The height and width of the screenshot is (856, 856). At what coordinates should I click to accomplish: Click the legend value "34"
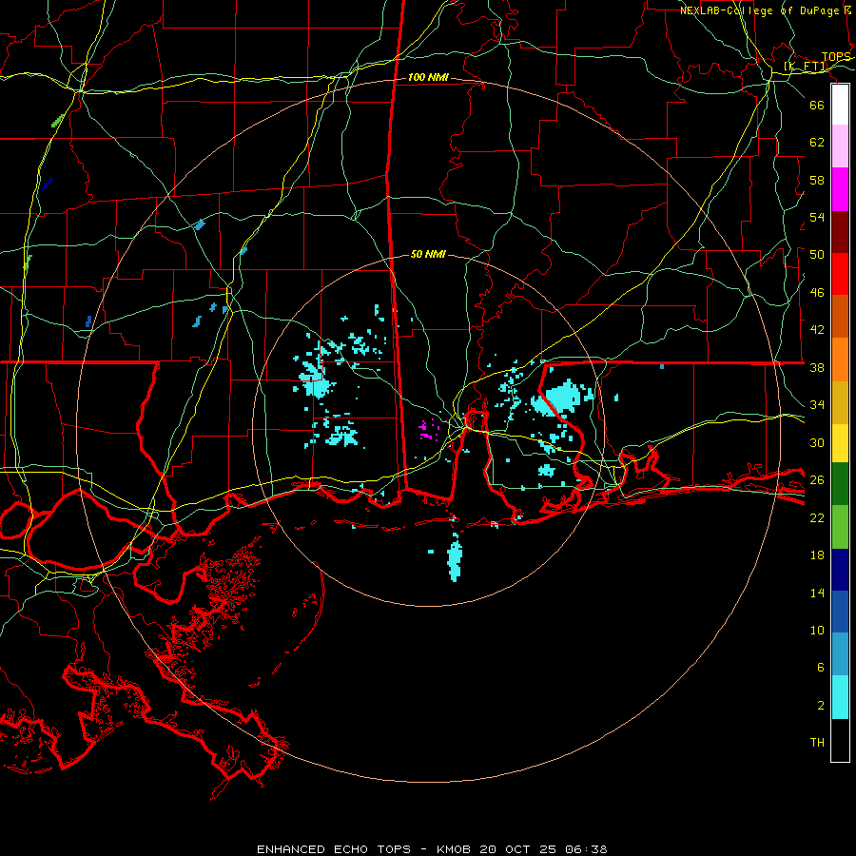[817, 405]
